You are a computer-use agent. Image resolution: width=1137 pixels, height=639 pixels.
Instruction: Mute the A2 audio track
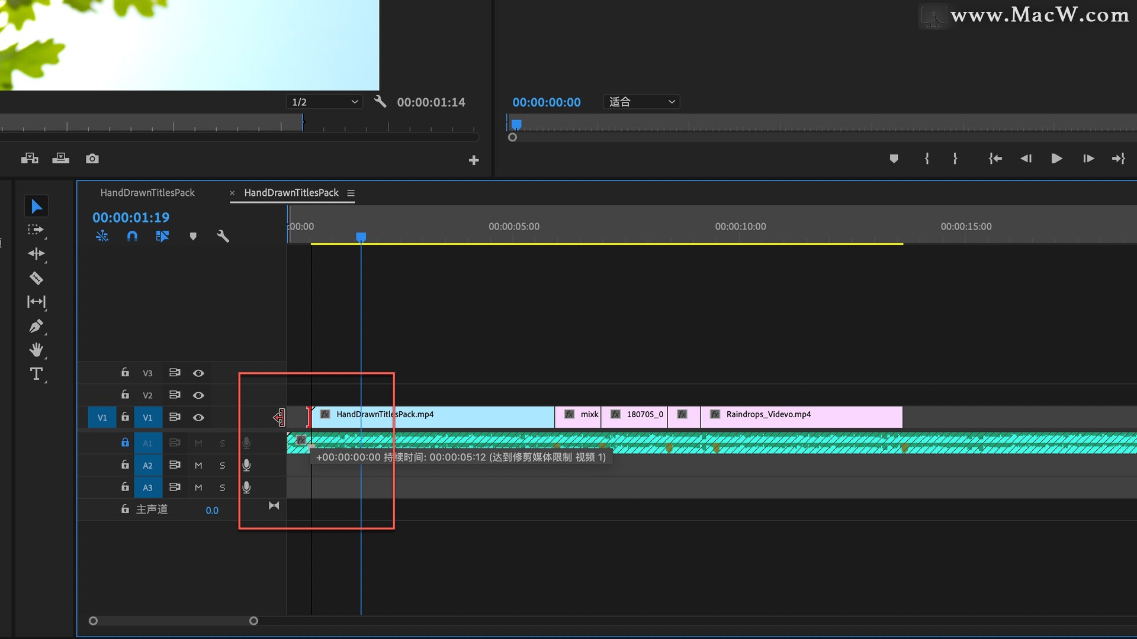[x=198, y=465]
